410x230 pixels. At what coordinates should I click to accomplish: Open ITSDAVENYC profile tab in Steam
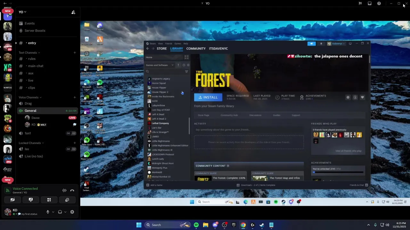(218, 49)
